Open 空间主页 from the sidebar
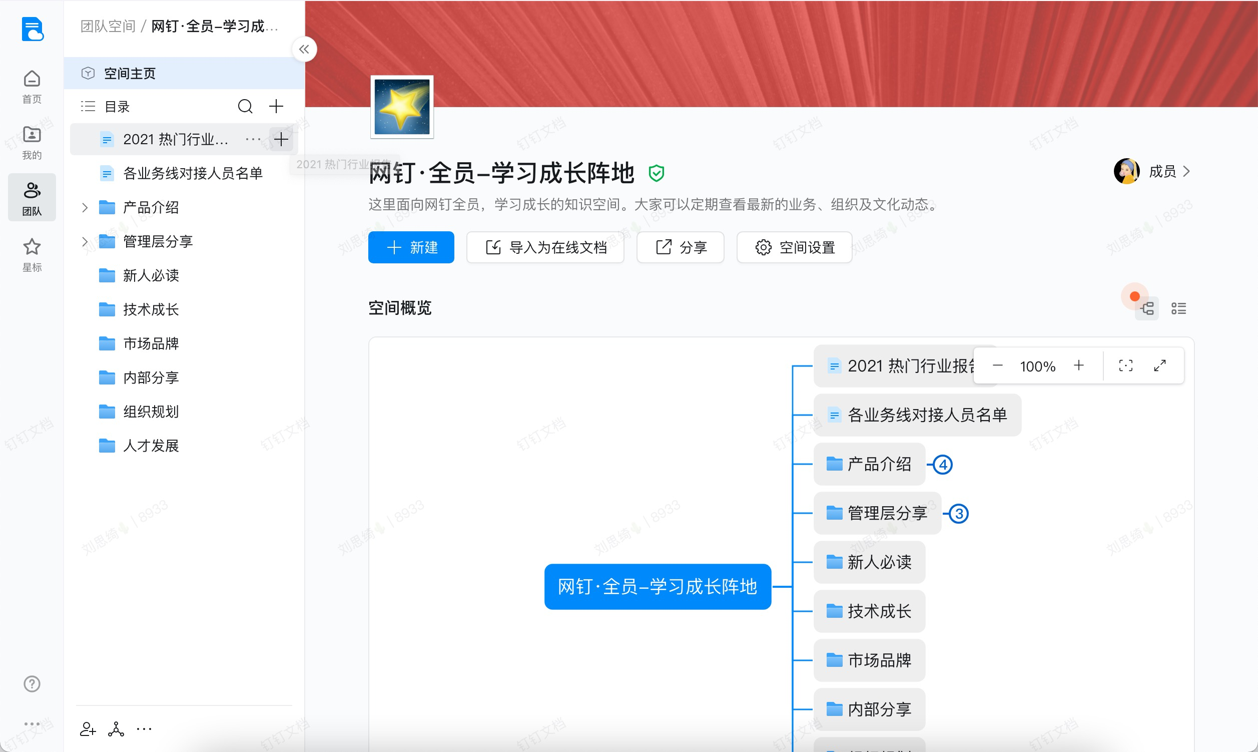This screenshot has width=1258, height=752. (131, 73)
